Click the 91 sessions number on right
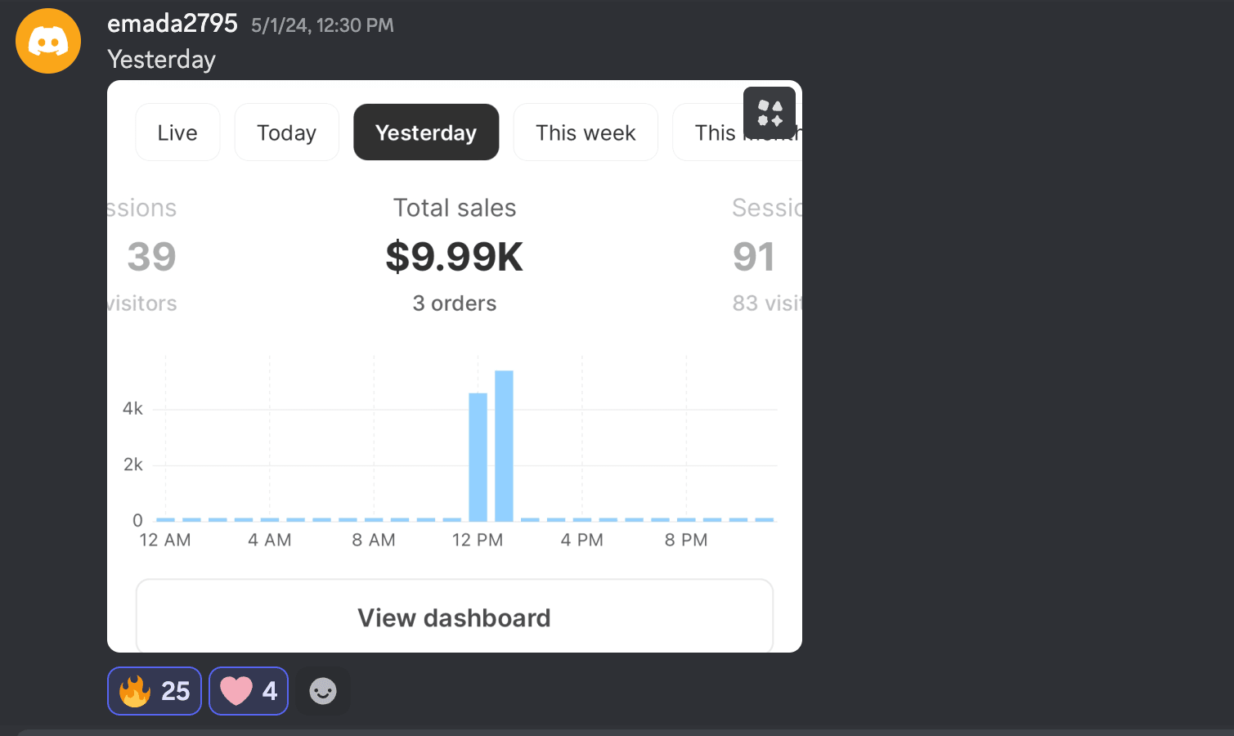 [x=753, y=257]
